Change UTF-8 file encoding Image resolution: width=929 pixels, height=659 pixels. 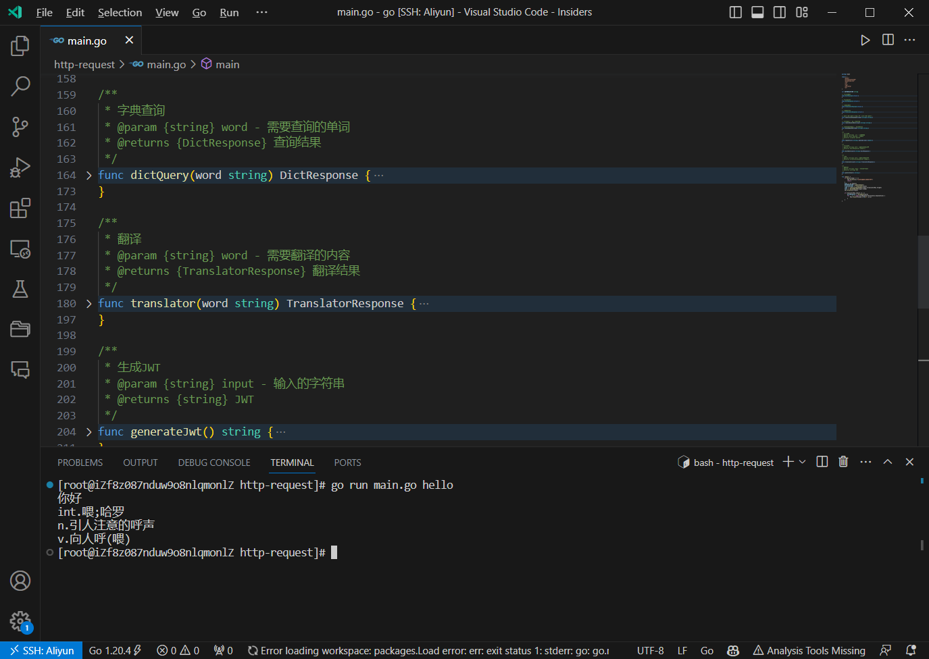[651, 650]
